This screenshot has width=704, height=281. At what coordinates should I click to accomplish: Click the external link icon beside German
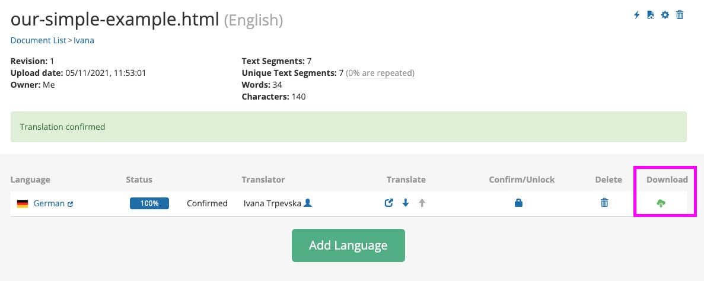click(x=71, y=204)
